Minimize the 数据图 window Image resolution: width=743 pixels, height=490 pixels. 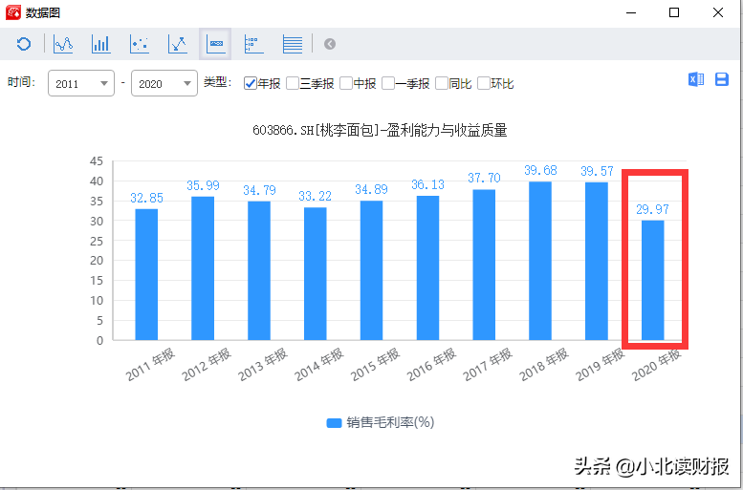(631, 12)
